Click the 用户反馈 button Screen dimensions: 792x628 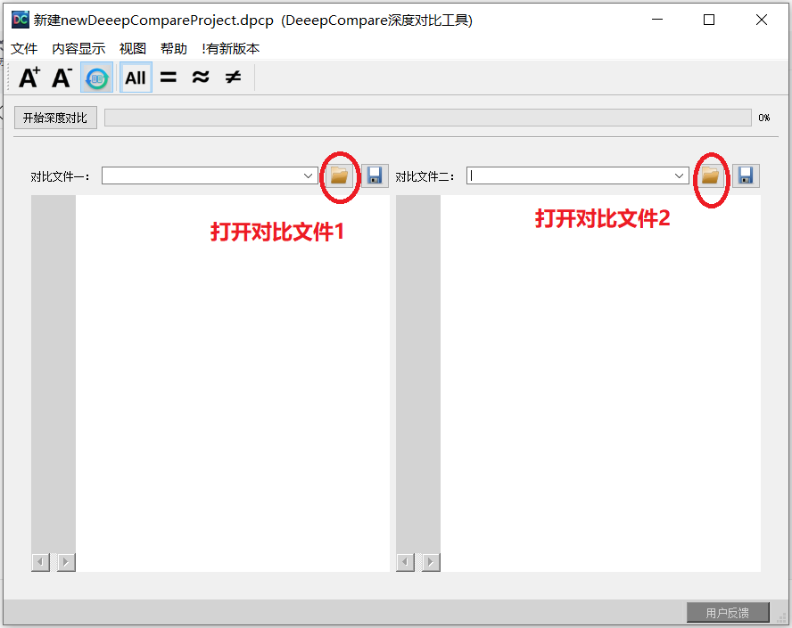(x=727, y=612)
